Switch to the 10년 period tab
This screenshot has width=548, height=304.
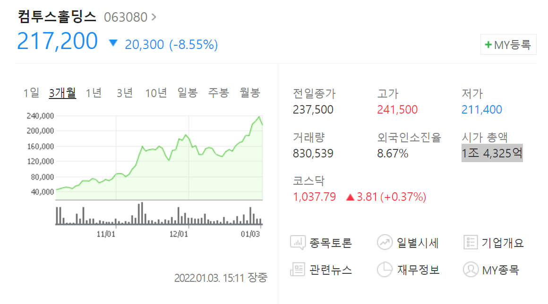pos(156,93)
